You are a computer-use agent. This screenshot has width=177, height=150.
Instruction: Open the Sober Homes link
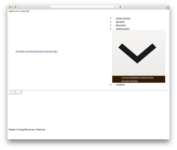pyautogui.click(x=123, y=18)
